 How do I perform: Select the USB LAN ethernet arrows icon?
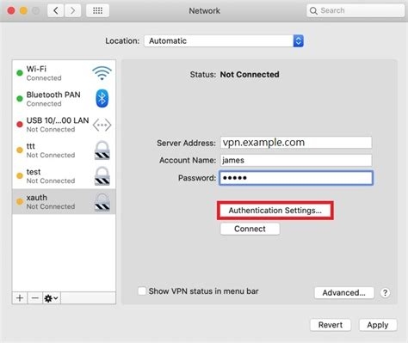click(102, 125)
